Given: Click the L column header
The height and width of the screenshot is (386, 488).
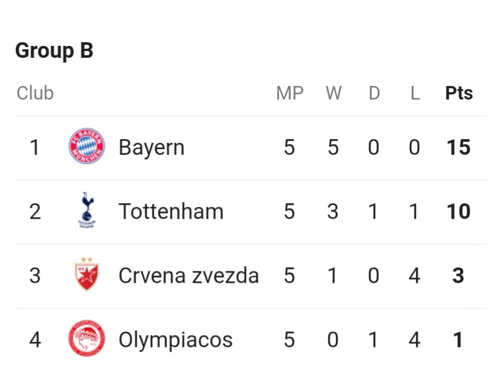Looking at the screenshot, I should pyautogui.click(x=415, y=93).
